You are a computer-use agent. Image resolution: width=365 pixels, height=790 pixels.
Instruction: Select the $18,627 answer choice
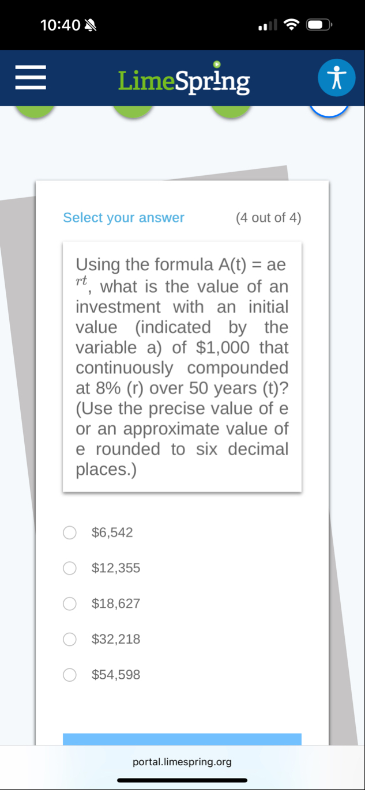click(x=70, y=603)
